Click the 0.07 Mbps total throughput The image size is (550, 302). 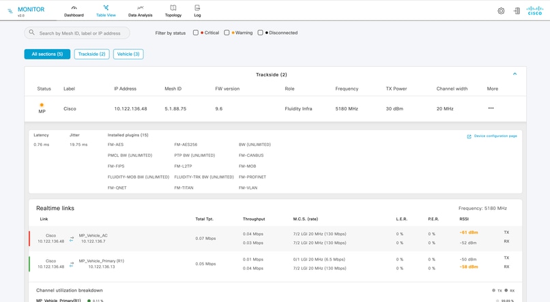(205, 238)
